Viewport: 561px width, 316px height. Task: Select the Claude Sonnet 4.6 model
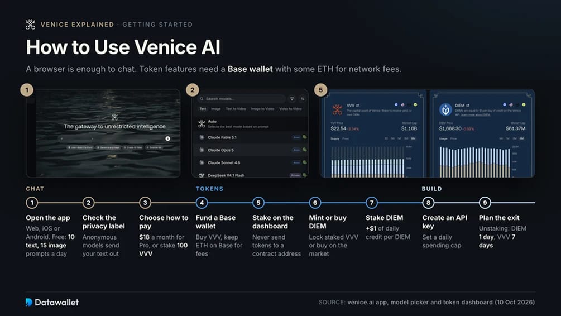coord(251,162)
